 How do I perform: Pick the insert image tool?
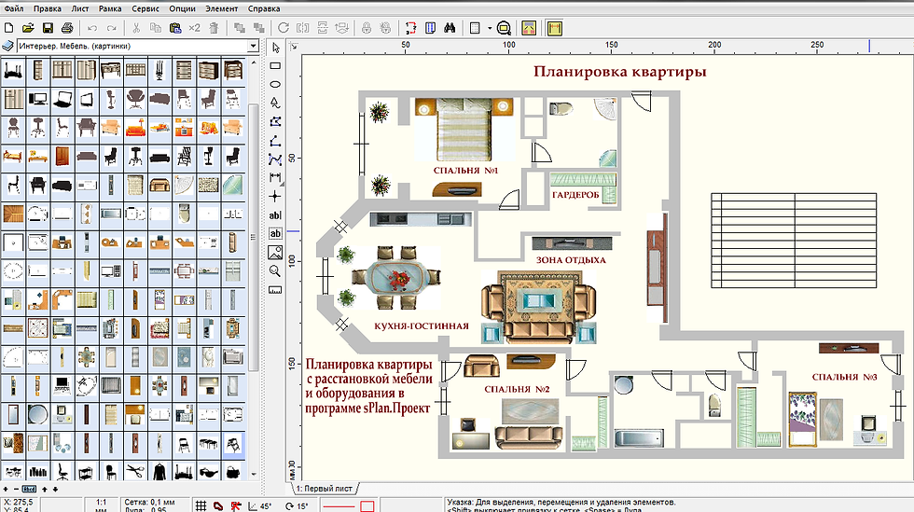(x=275, y=252)
